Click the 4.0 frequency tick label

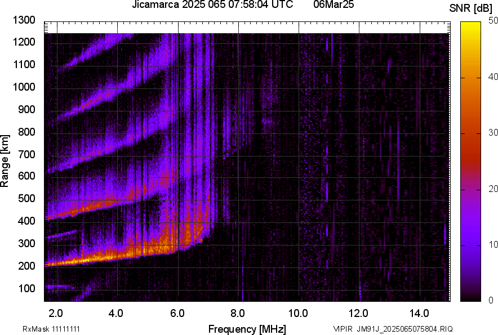[x=117, y=313]
